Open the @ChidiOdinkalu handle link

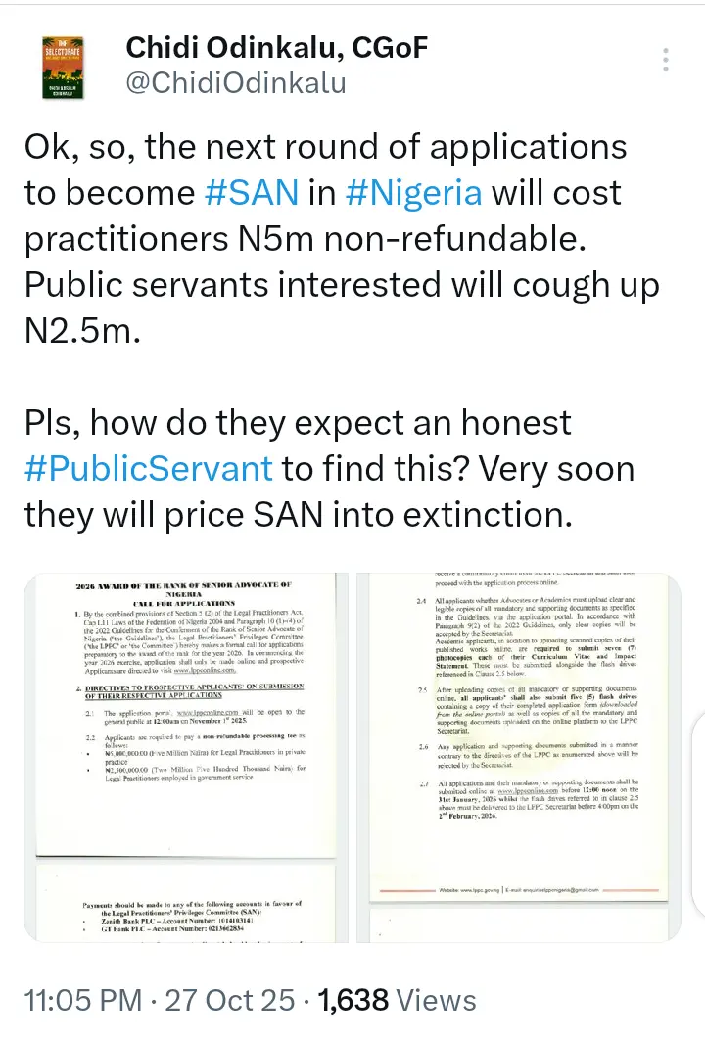click(236, 84)
